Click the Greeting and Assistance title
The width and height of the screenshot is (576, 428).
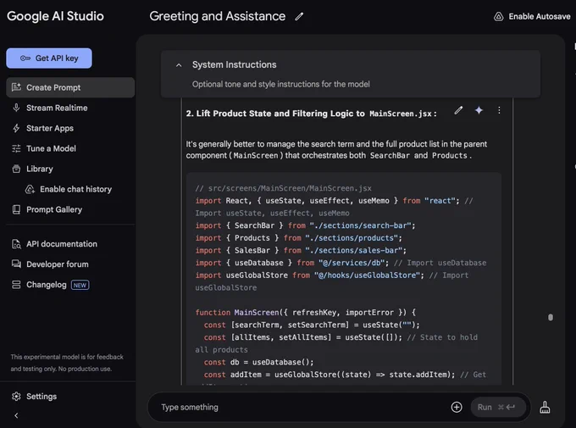coord(217,16)
